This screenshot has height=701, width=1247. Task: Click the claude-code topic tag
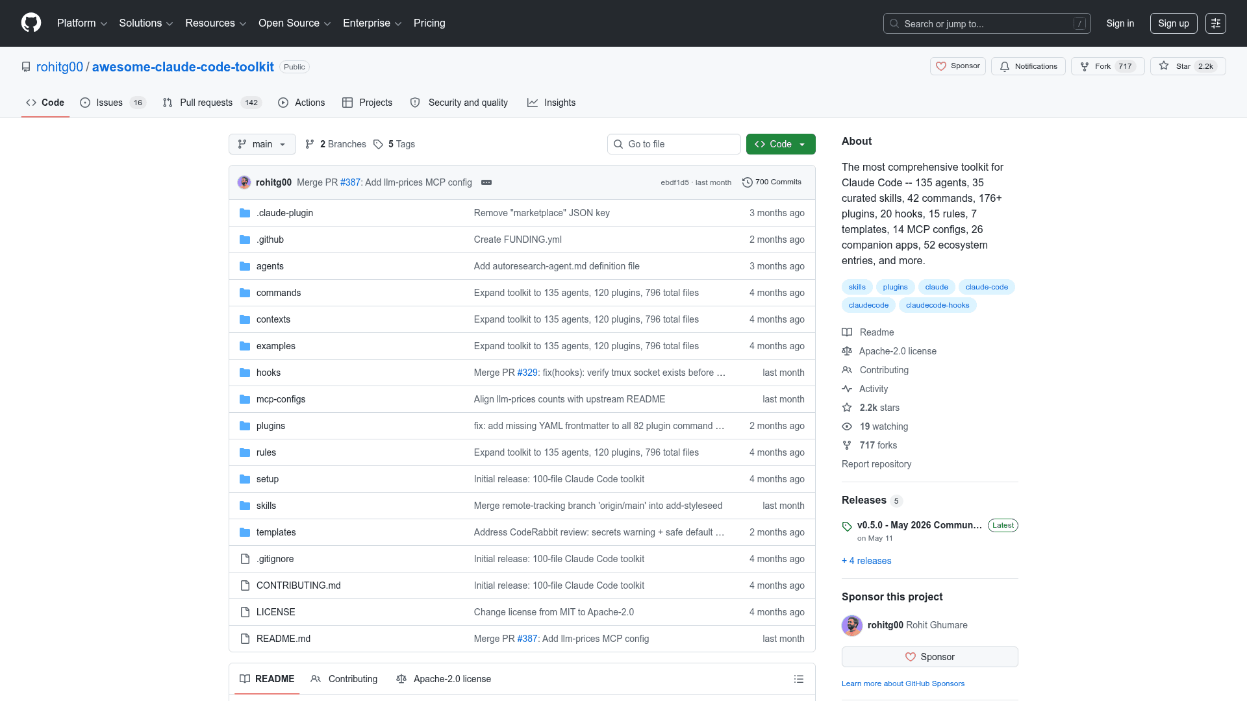tap(987, 287)
